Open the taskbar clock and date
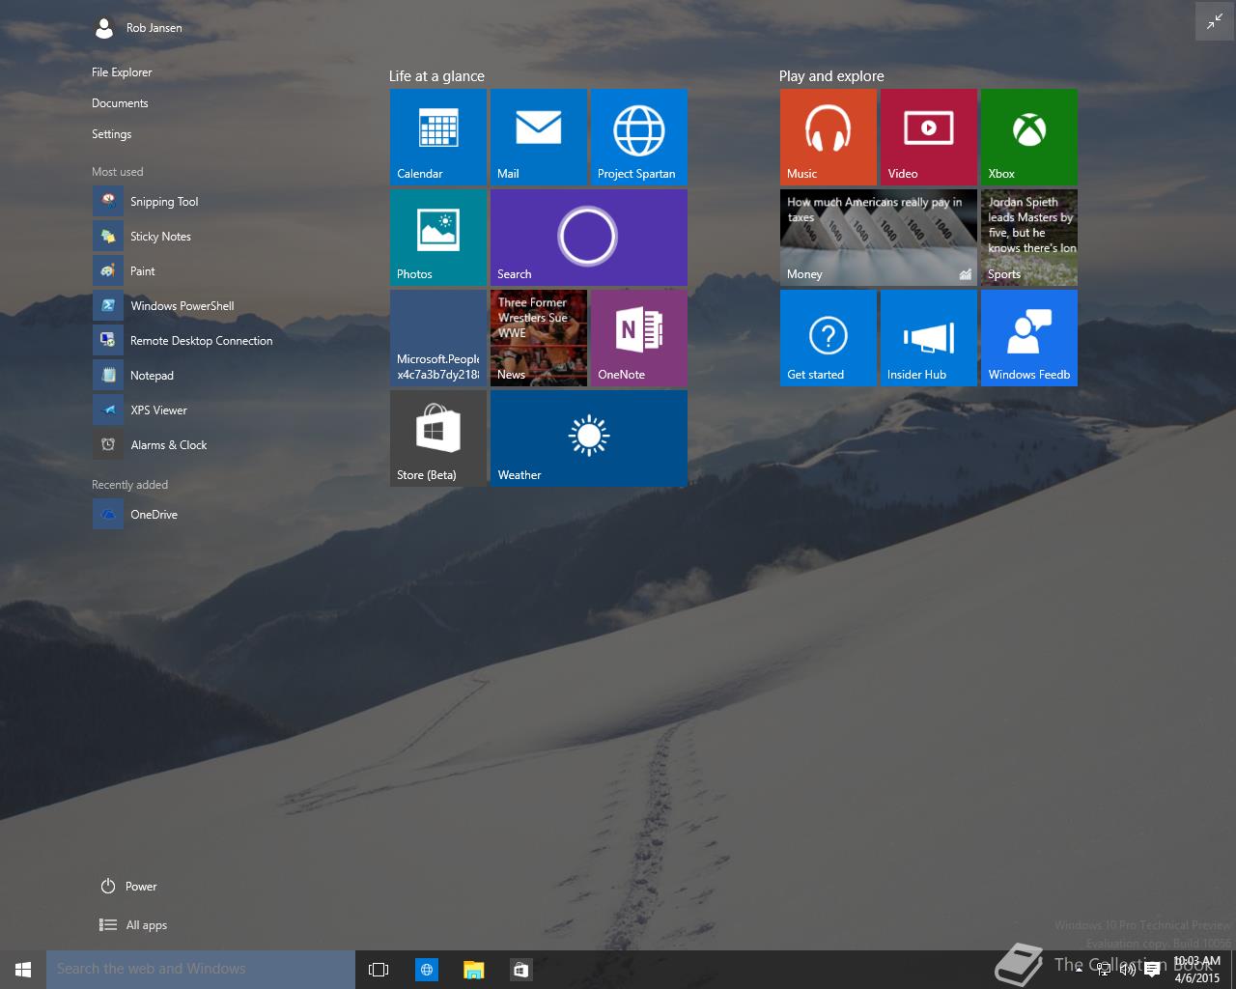Screen dimensions: 1236x989 click(x=1197, y=970)
